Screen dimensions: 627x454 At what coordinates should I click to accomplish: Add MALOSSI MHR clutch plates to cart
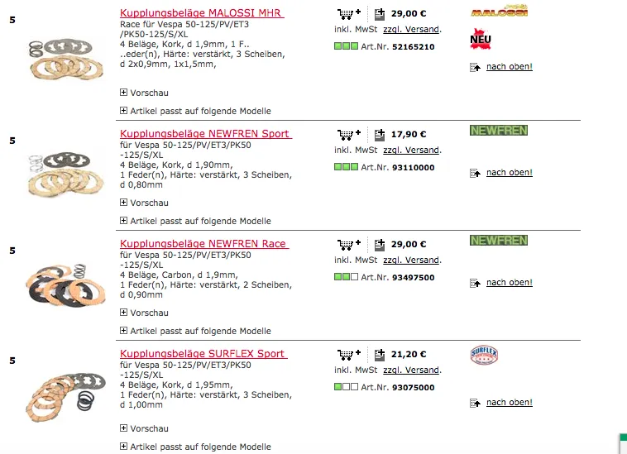[348, 14]
